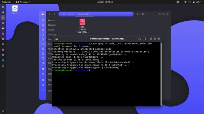
Task: Click the 'sudo dpkg -i' command text
Action: click(121, 44)
